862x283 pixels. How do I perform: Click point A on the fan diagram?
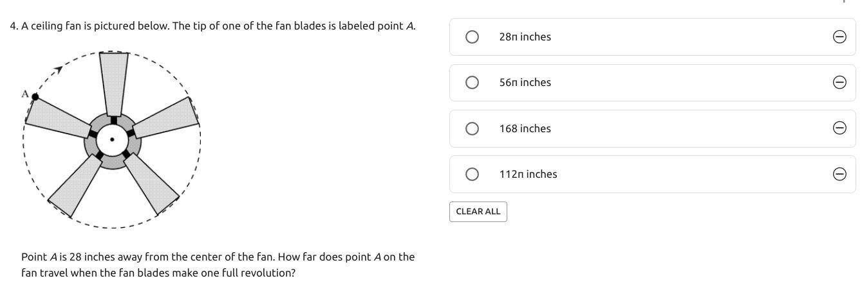point(35,97)
